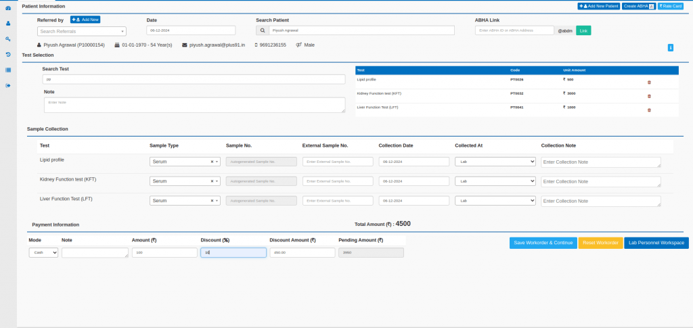Screen dimensions: 693x328
Task: Click Save Workorder & Continue button
Action: click(543, 243)
